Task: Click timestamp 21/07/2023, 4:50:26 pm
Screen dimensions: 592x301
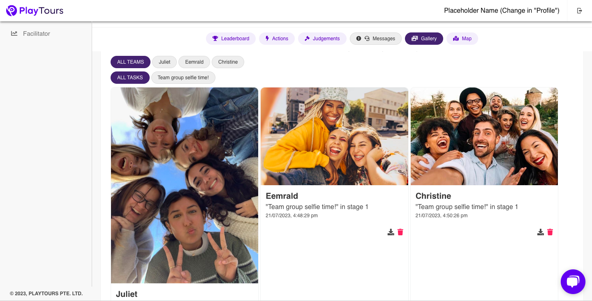Action: pos(442,216)
